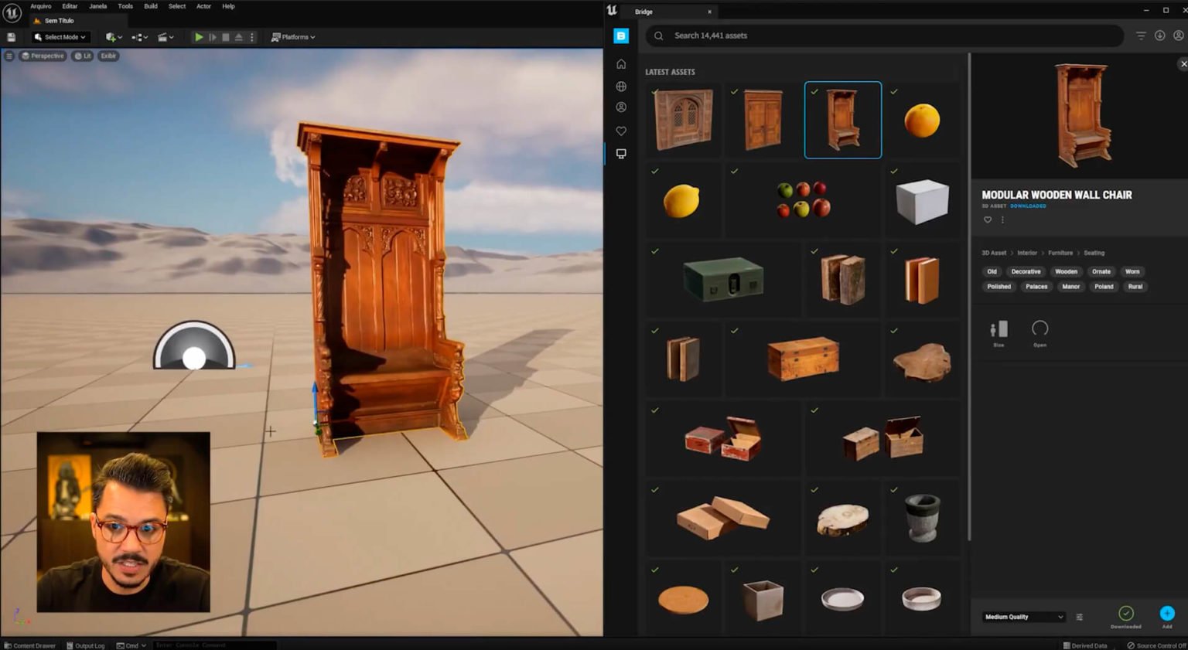
Task: Click the account profile icon in Bridge sidebar
Action: click(621, 107)
